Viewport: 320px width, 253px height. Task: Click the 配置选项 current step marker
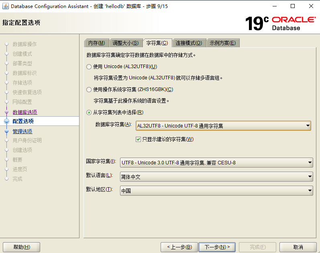(x=6, y=121)
